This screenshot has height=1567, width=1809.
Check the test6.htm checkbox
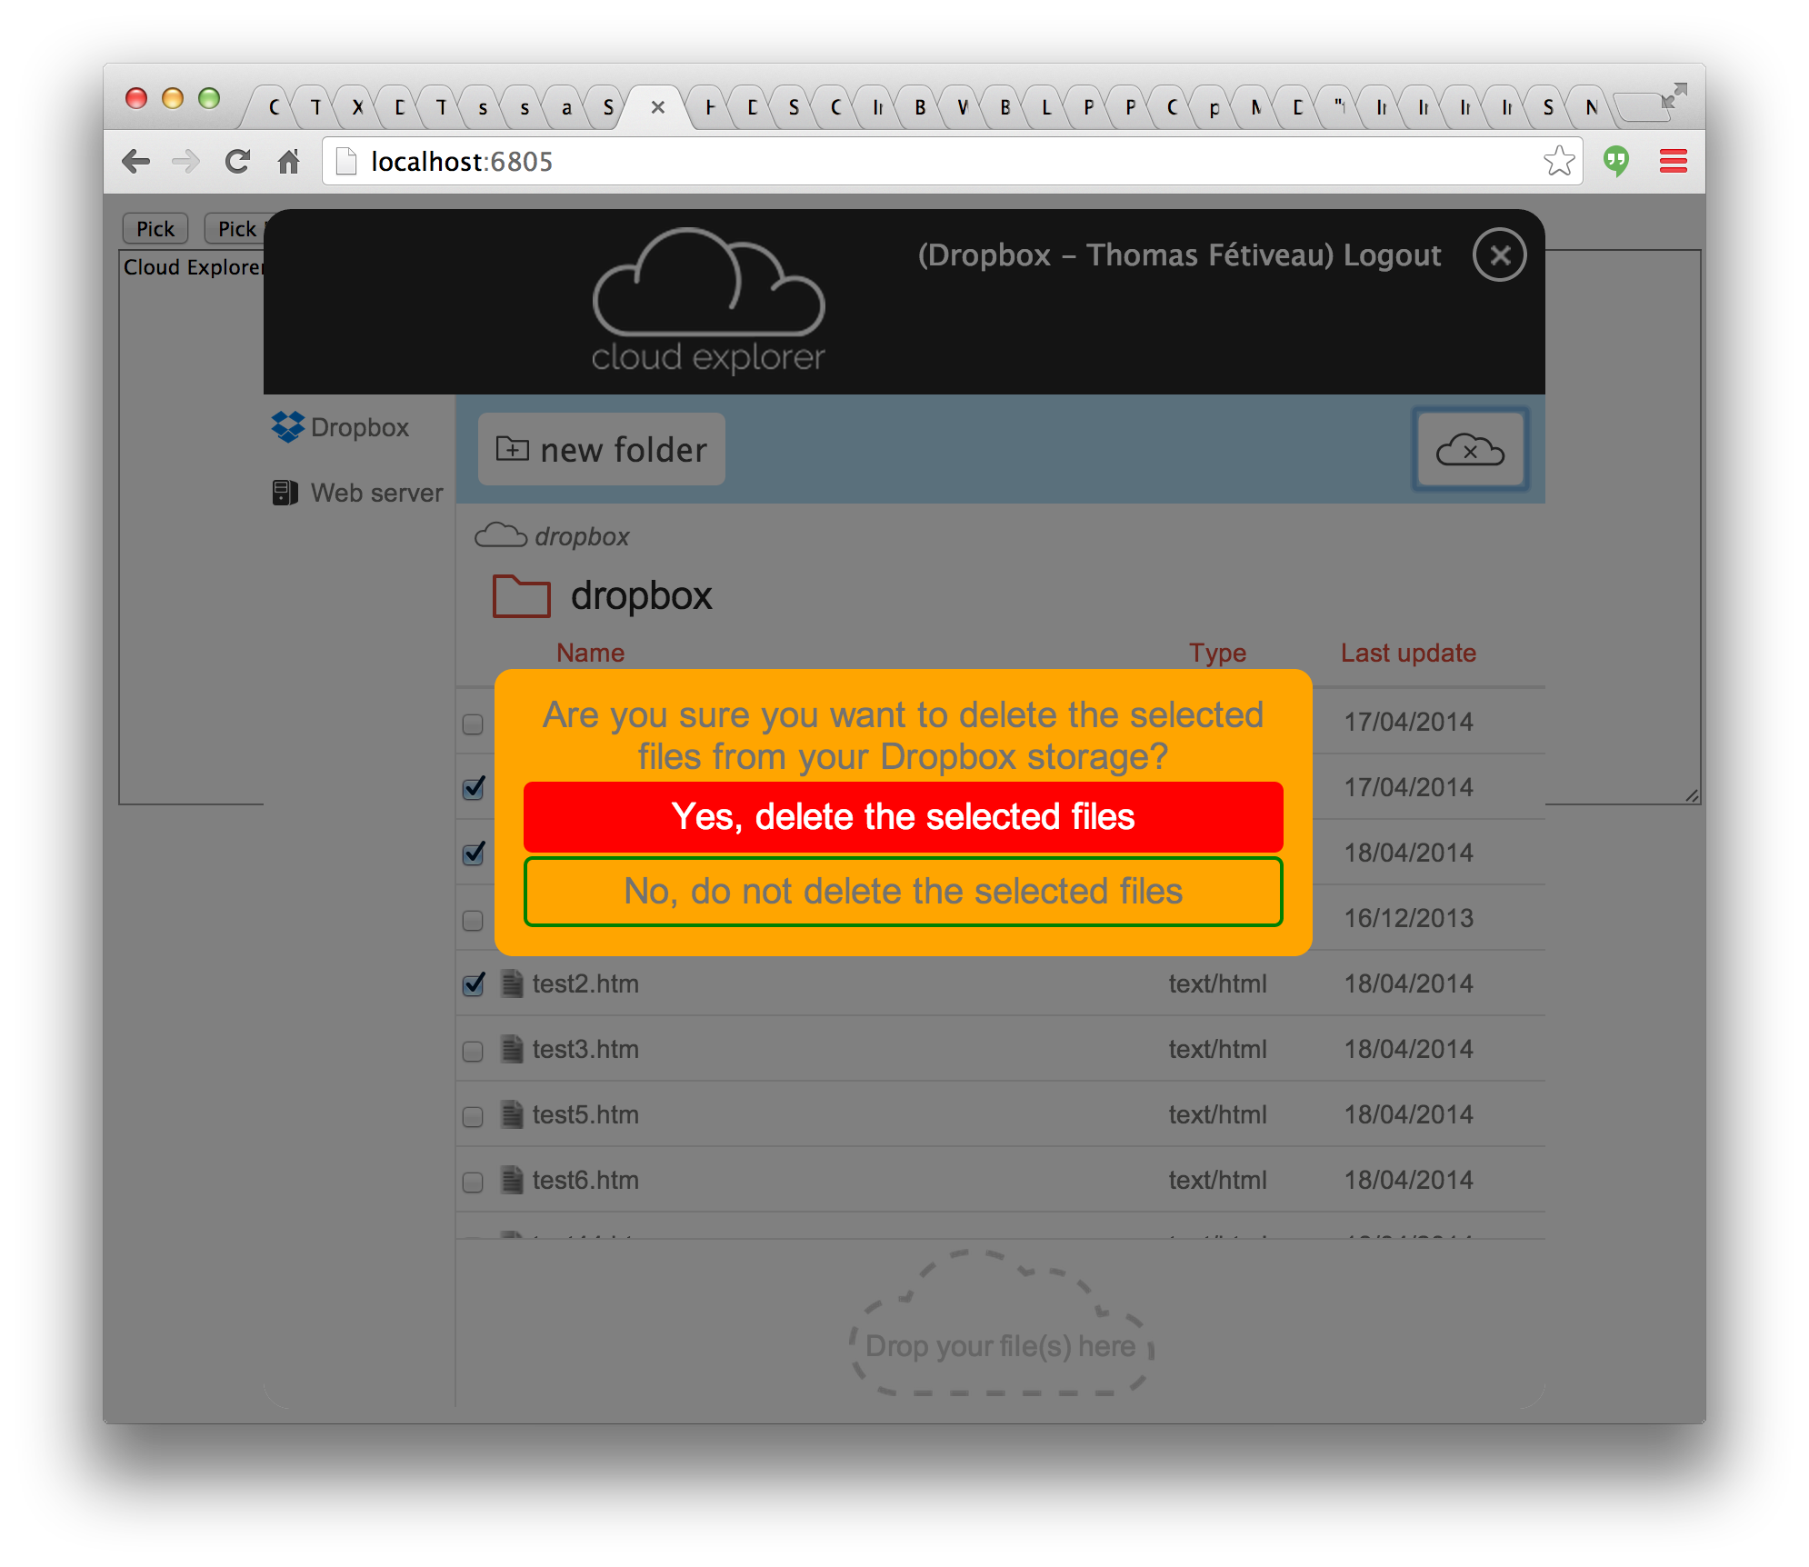tap(473, 1182)
